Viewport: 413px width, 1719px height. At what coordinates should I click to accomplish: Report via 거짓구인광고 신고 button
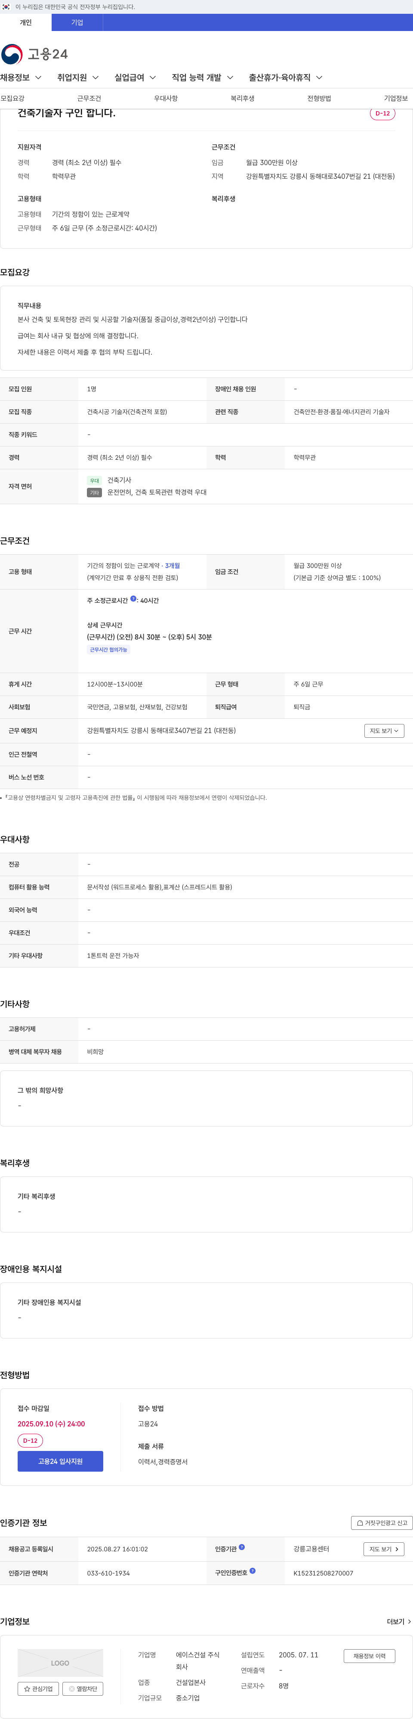click(x=382, y=1523)
